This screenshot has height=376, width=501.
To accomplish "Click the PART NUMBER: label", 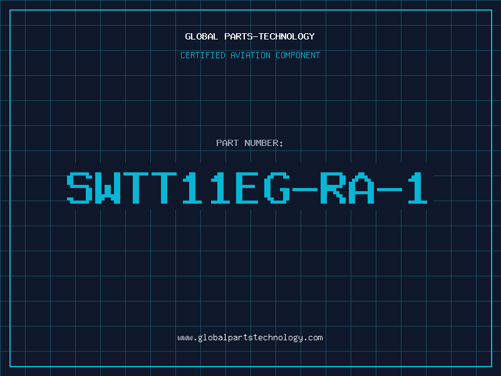I will pos(250,143).
